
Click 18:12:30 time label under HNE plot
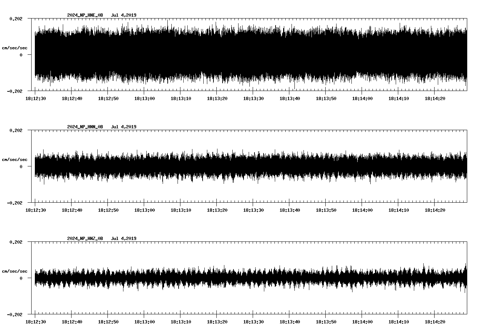tap(36, 98)
